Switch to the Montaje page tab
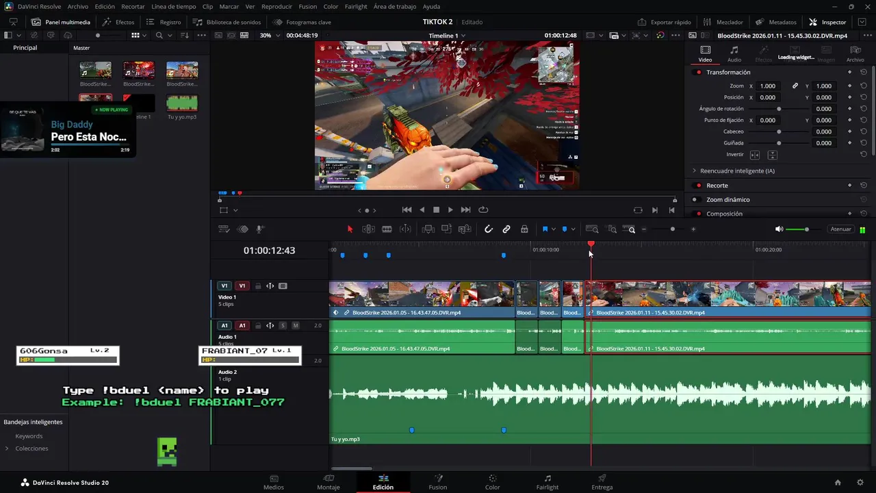876x493 pixels. coord(328,482)
